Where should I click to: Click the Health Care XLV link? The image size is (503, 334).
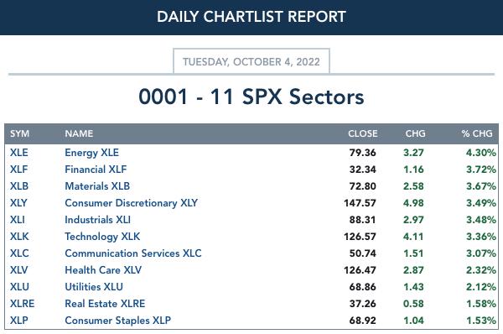(x=103, y=270)
